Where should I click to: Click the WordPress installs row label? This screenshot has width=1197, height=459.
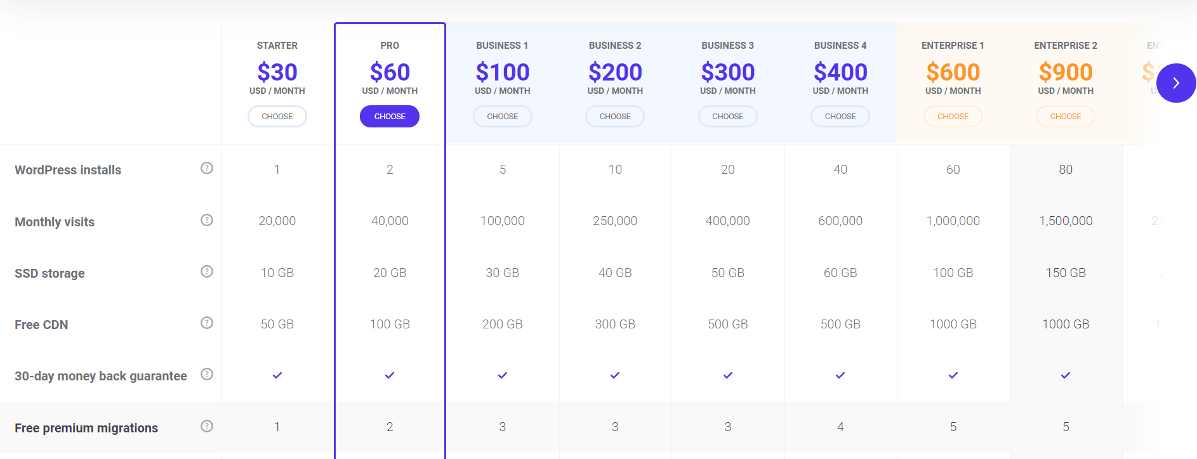click(68, 170)
